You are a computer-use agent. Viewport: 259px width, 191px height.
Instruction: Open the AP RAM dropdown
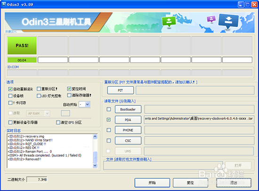click(x=47, y=113)
